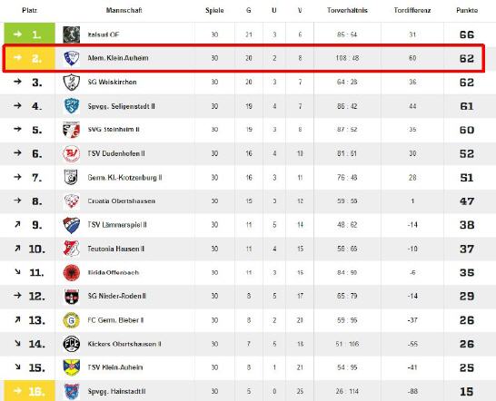496x401 pixels.
Task: Click the TSV Klein-Auheim yellow-blue crest
Action: click(x=71, y=367)
